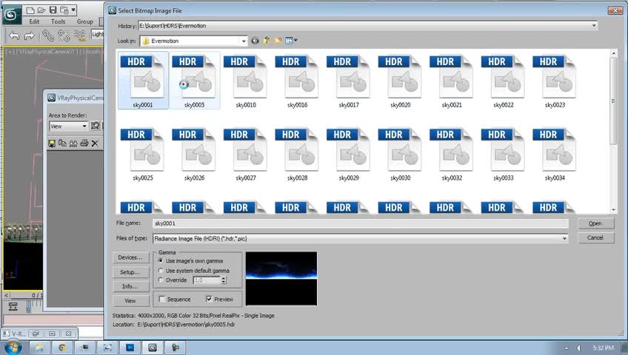Click the Cancel button
The image size is (628, 355).
pyautogui.click(x=595, y=238)
